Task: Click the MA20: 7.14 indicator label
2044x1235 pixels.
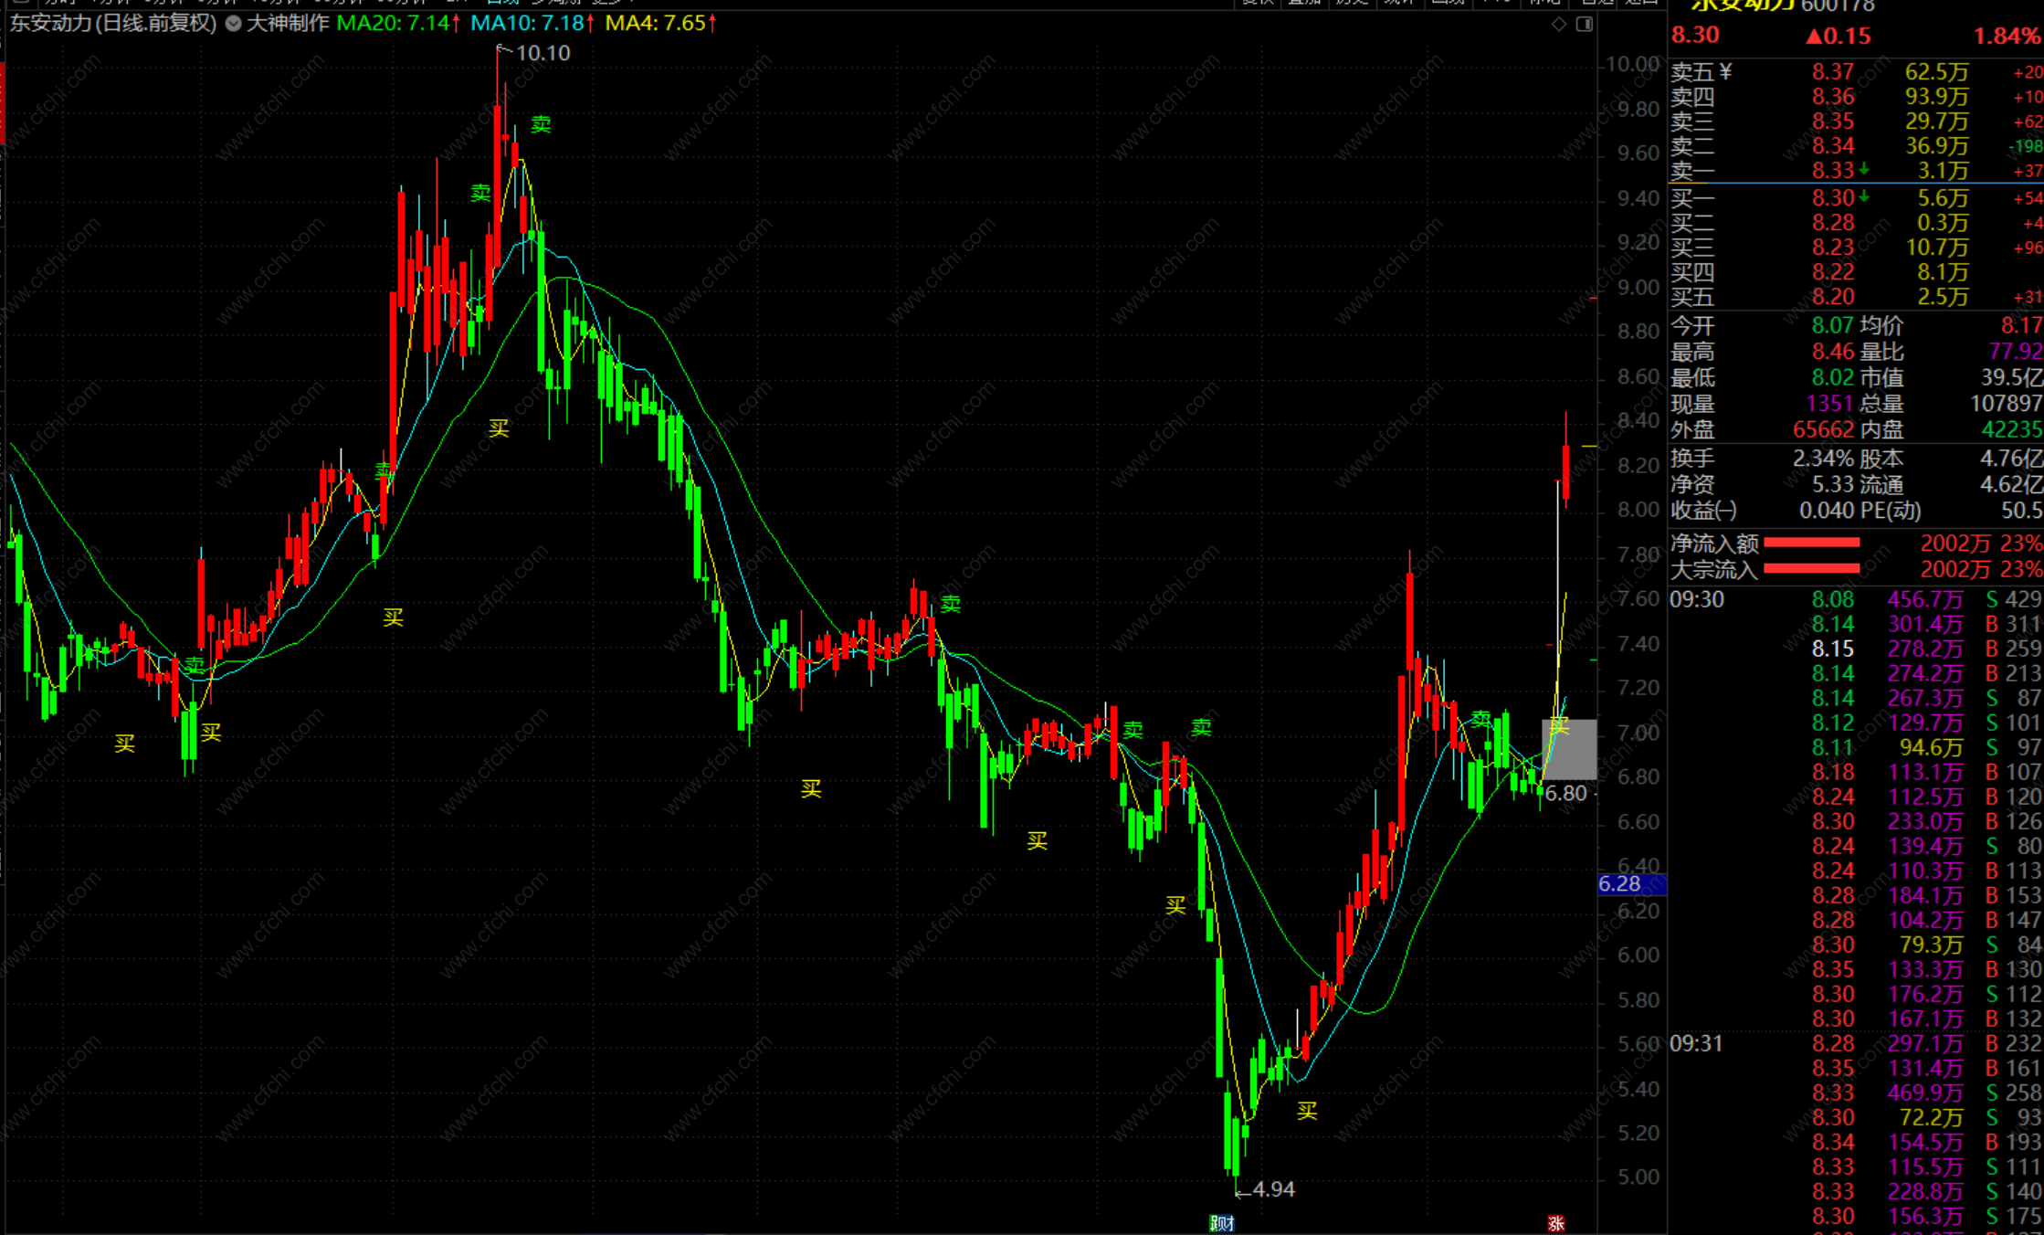Action: click(393, 24)
